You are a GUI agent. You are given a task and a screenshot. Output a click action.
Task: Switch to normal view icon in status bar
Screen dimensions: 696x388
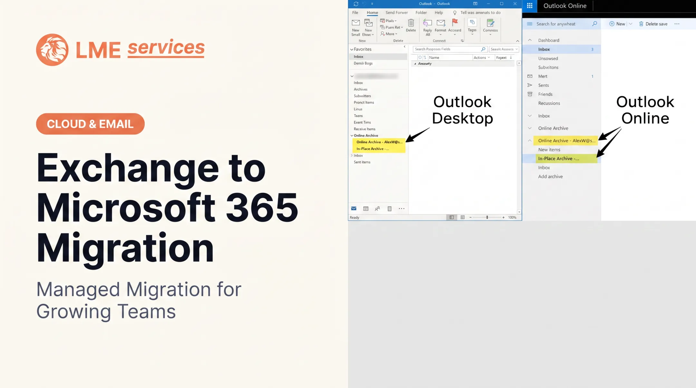(451, 217)
